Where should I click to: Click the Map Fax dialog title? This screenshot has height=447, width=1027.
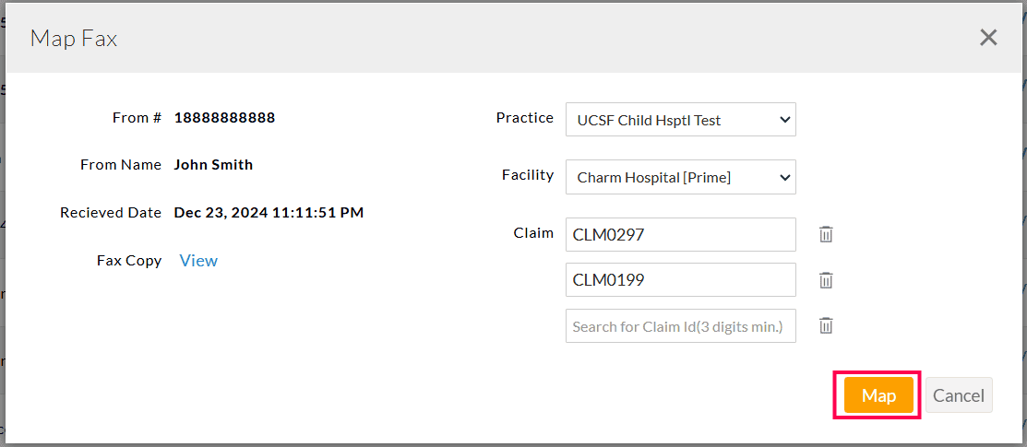pos(74,38)
